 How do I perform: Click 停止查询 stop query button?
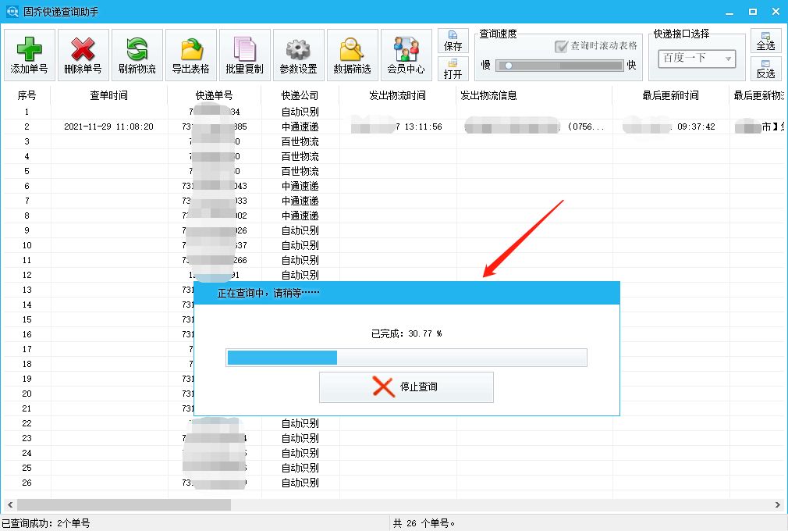click(x=406, y=387)
